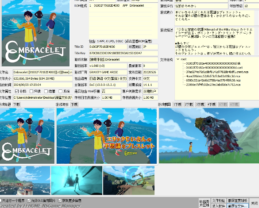
Task: Click the 所属地区 field JP
Action: [x=151, y=47]
